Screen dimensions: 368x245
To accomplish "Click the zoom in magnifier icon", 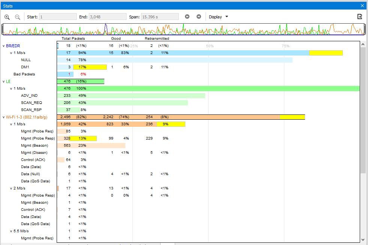I will coord(7,17).
